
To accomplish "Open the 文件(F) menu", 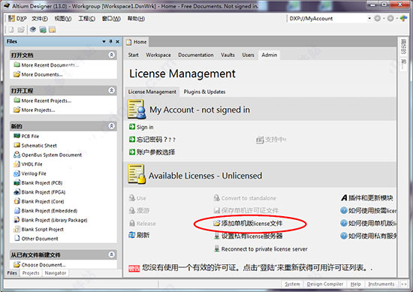I will pos(40,19).
